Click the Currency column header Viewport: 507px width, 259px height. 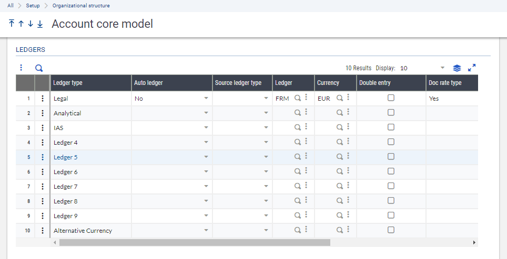tap(336, 83)
